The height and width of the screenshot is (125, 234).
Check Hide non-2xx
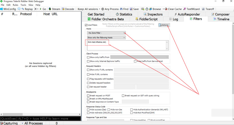[109, 110]
